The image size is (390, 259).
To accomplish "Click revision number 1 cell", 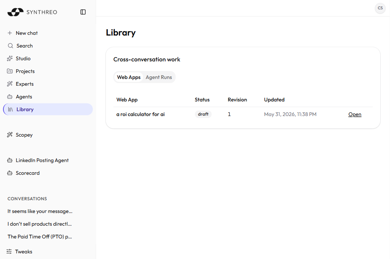I will [229, 115].
